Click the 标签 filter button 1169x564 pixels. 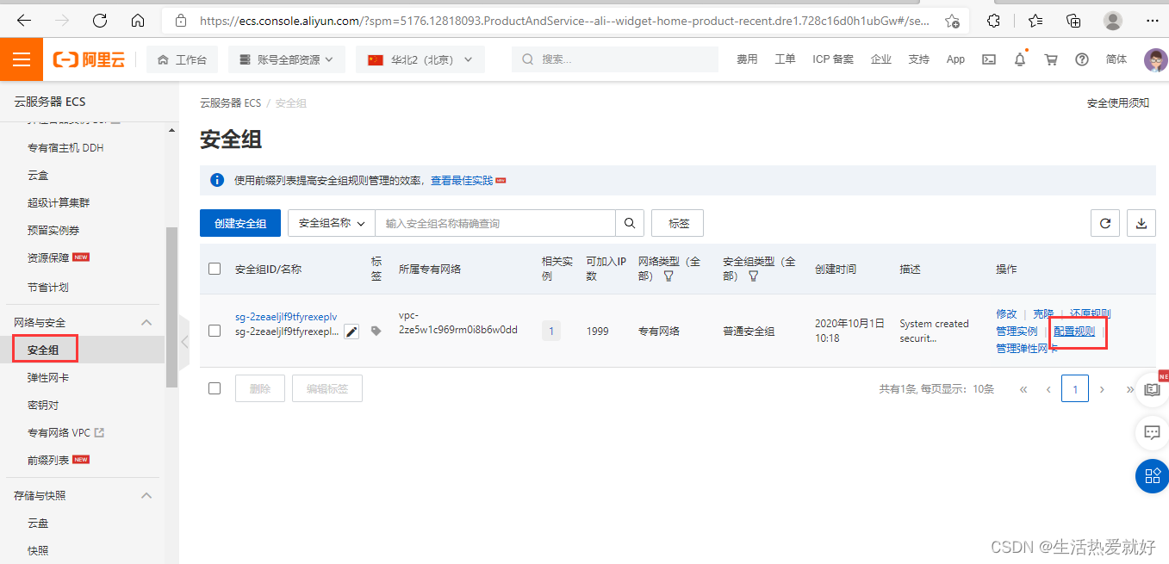(x=678, y=223)
